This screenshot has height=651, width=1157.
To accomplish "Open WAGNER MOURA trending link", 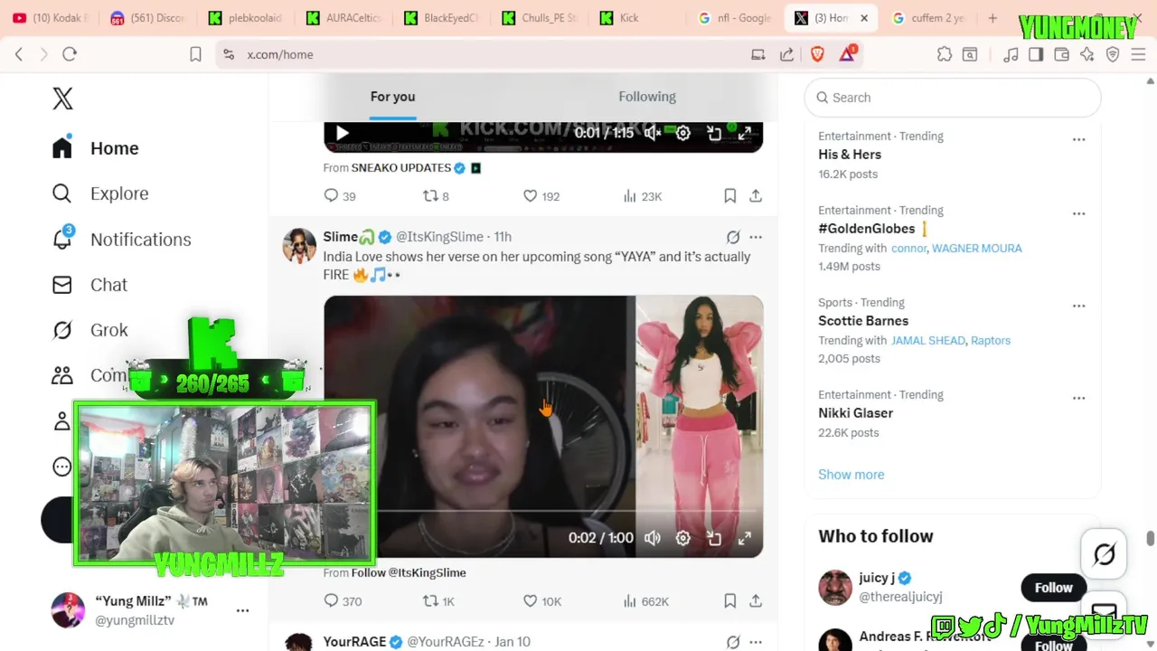I will (x=977, y=249).
